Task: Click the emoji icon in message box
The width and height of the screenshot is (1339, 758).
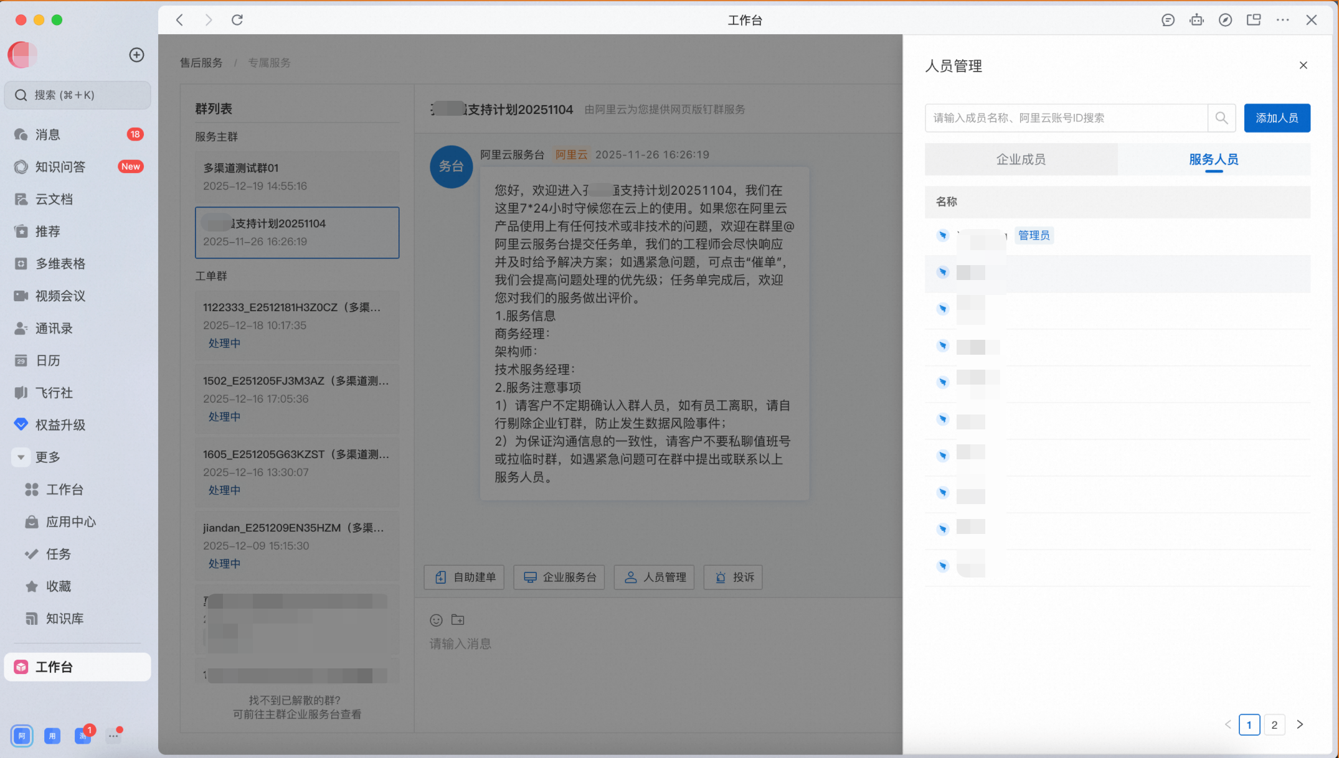Action: (x=436, y=620)
